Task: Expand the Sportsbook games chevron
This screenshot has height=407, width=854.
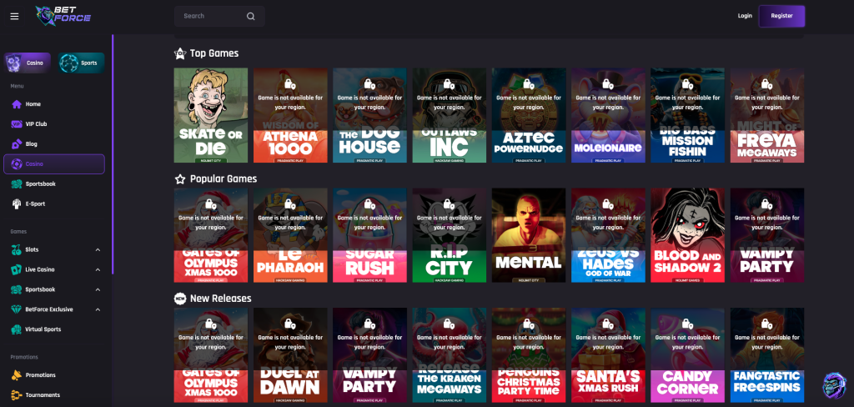Action: pyautogui.click(x=98, y=289)
